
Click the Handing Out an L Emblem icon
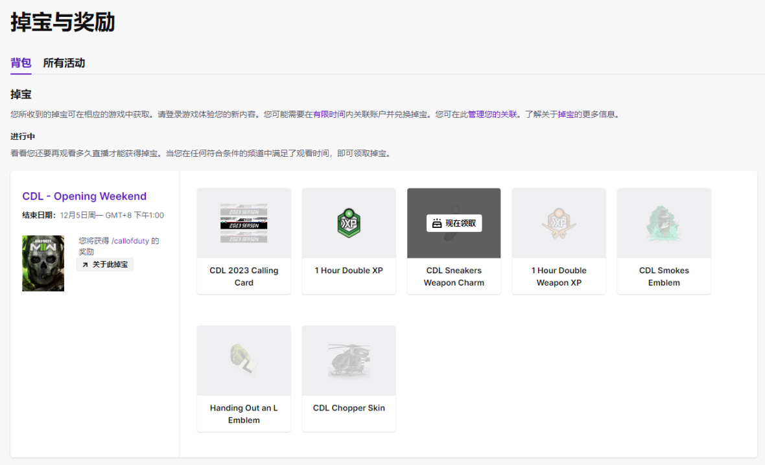pos(244,359)
